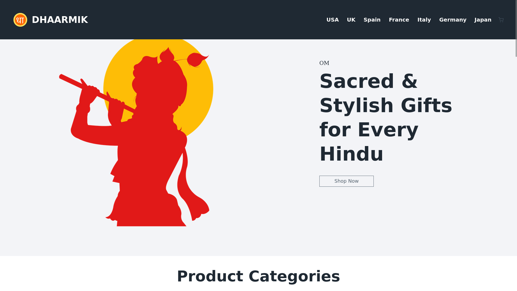Click the Sacred & Stylish Gifts headline
This screenshot has width=517, height=291.
386,117
